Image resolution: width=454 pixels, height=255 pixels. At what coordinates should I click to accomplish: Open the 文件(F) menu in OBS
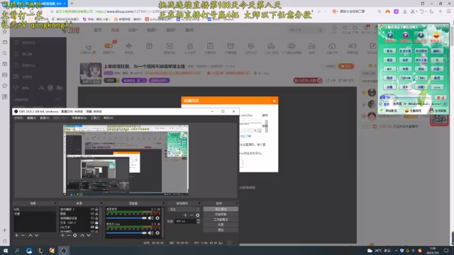(18, 118)
